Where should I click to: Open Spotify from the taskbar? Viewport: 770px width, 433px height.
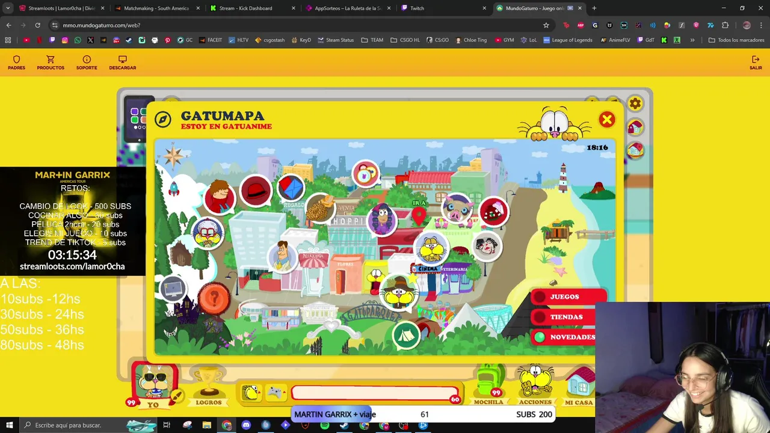(325, 425)
